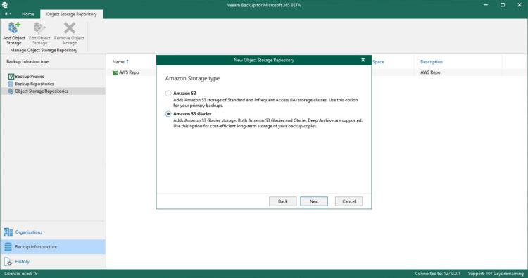
Task: Click the Licenses used: 19 status text
Action: (21, 274)
